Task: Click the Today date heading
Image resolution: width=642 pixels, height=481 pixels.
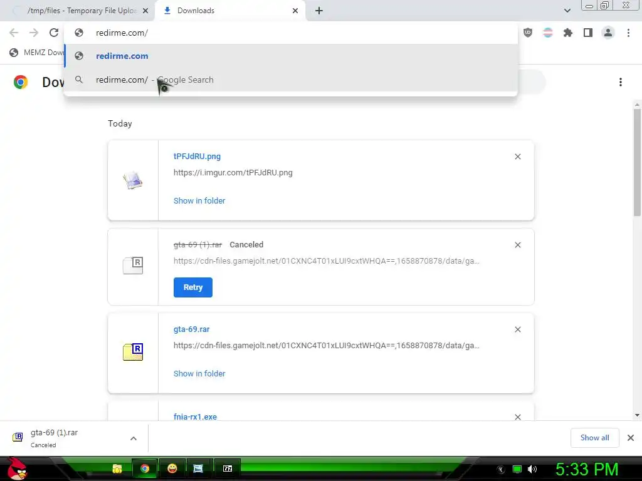Action: 120,123
